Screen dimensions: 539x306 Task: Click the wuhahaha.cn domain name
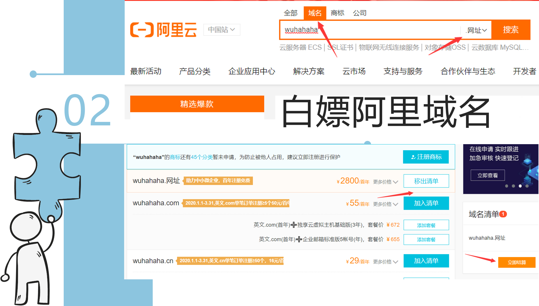(153, 261)
